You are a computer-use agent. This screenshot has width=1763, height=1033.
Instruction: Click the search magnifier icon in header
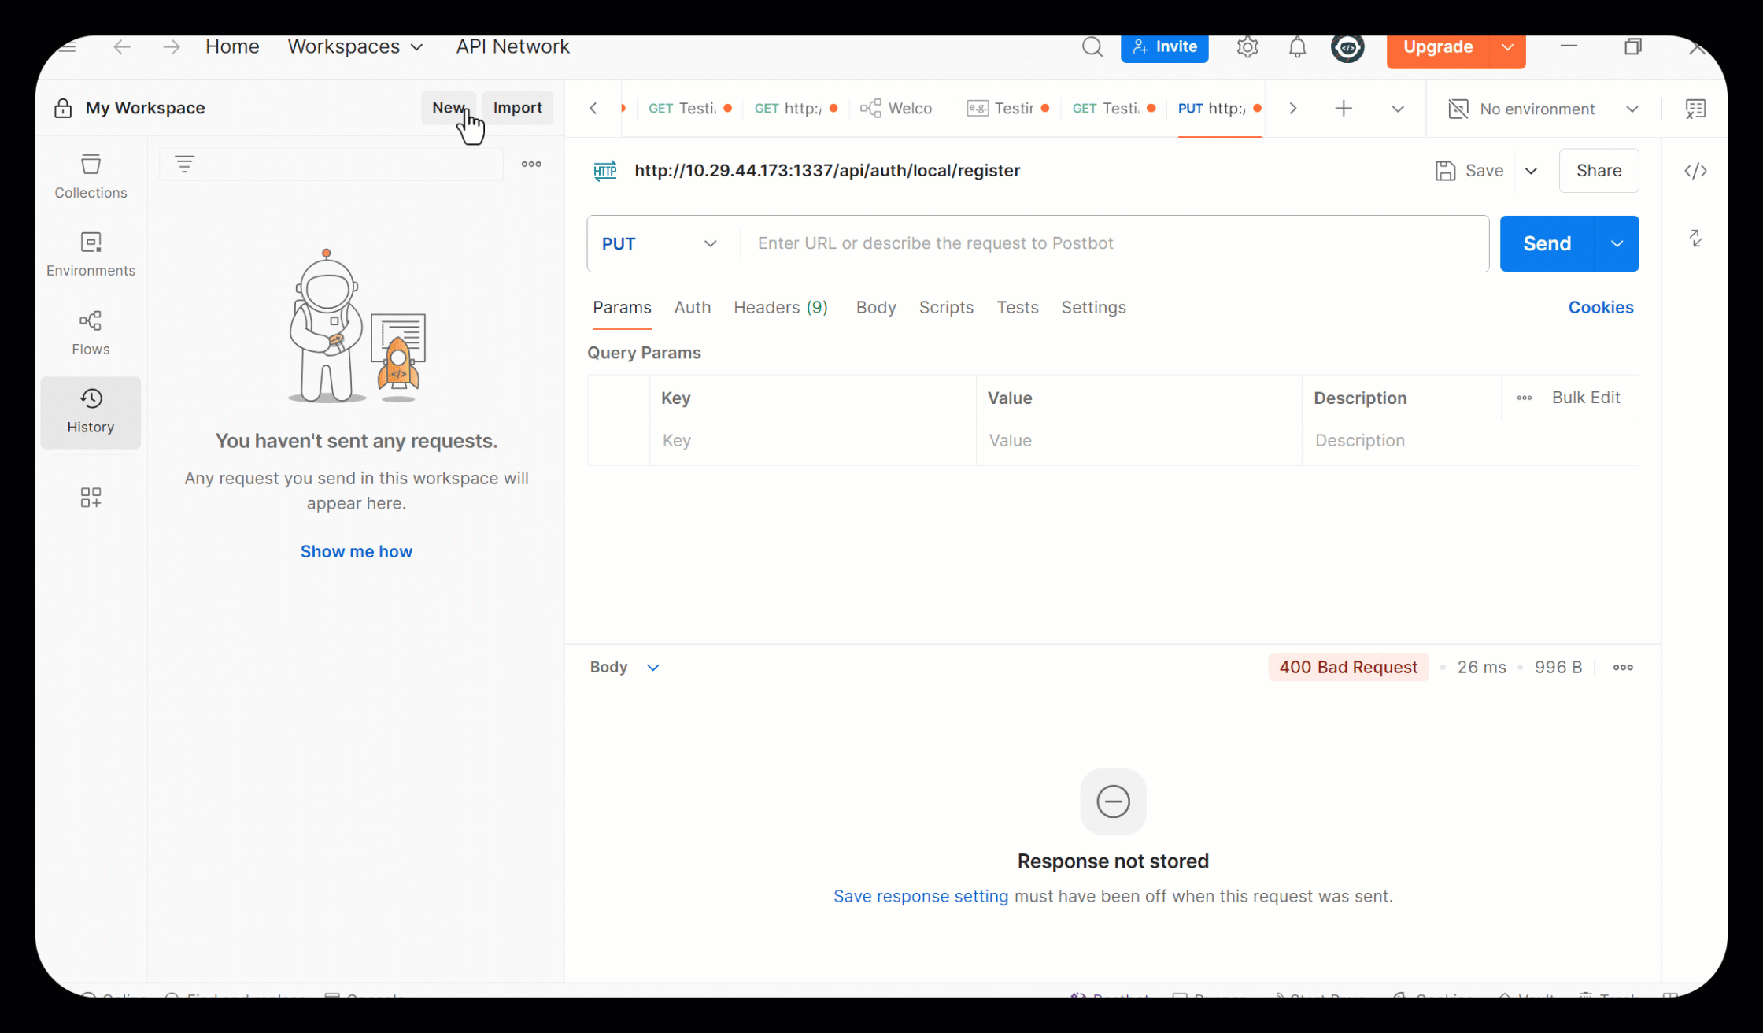tap(1092, 47)
